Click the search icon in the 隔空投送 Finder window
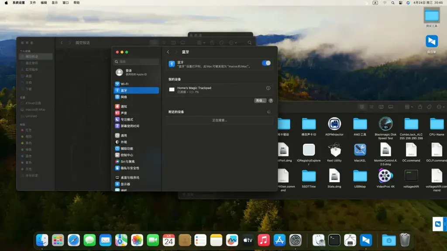 [249, 43]
